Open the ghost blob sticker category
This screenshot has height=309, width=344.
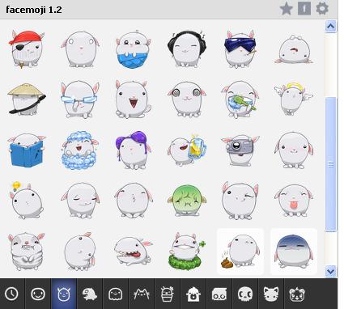pos(116,294)
